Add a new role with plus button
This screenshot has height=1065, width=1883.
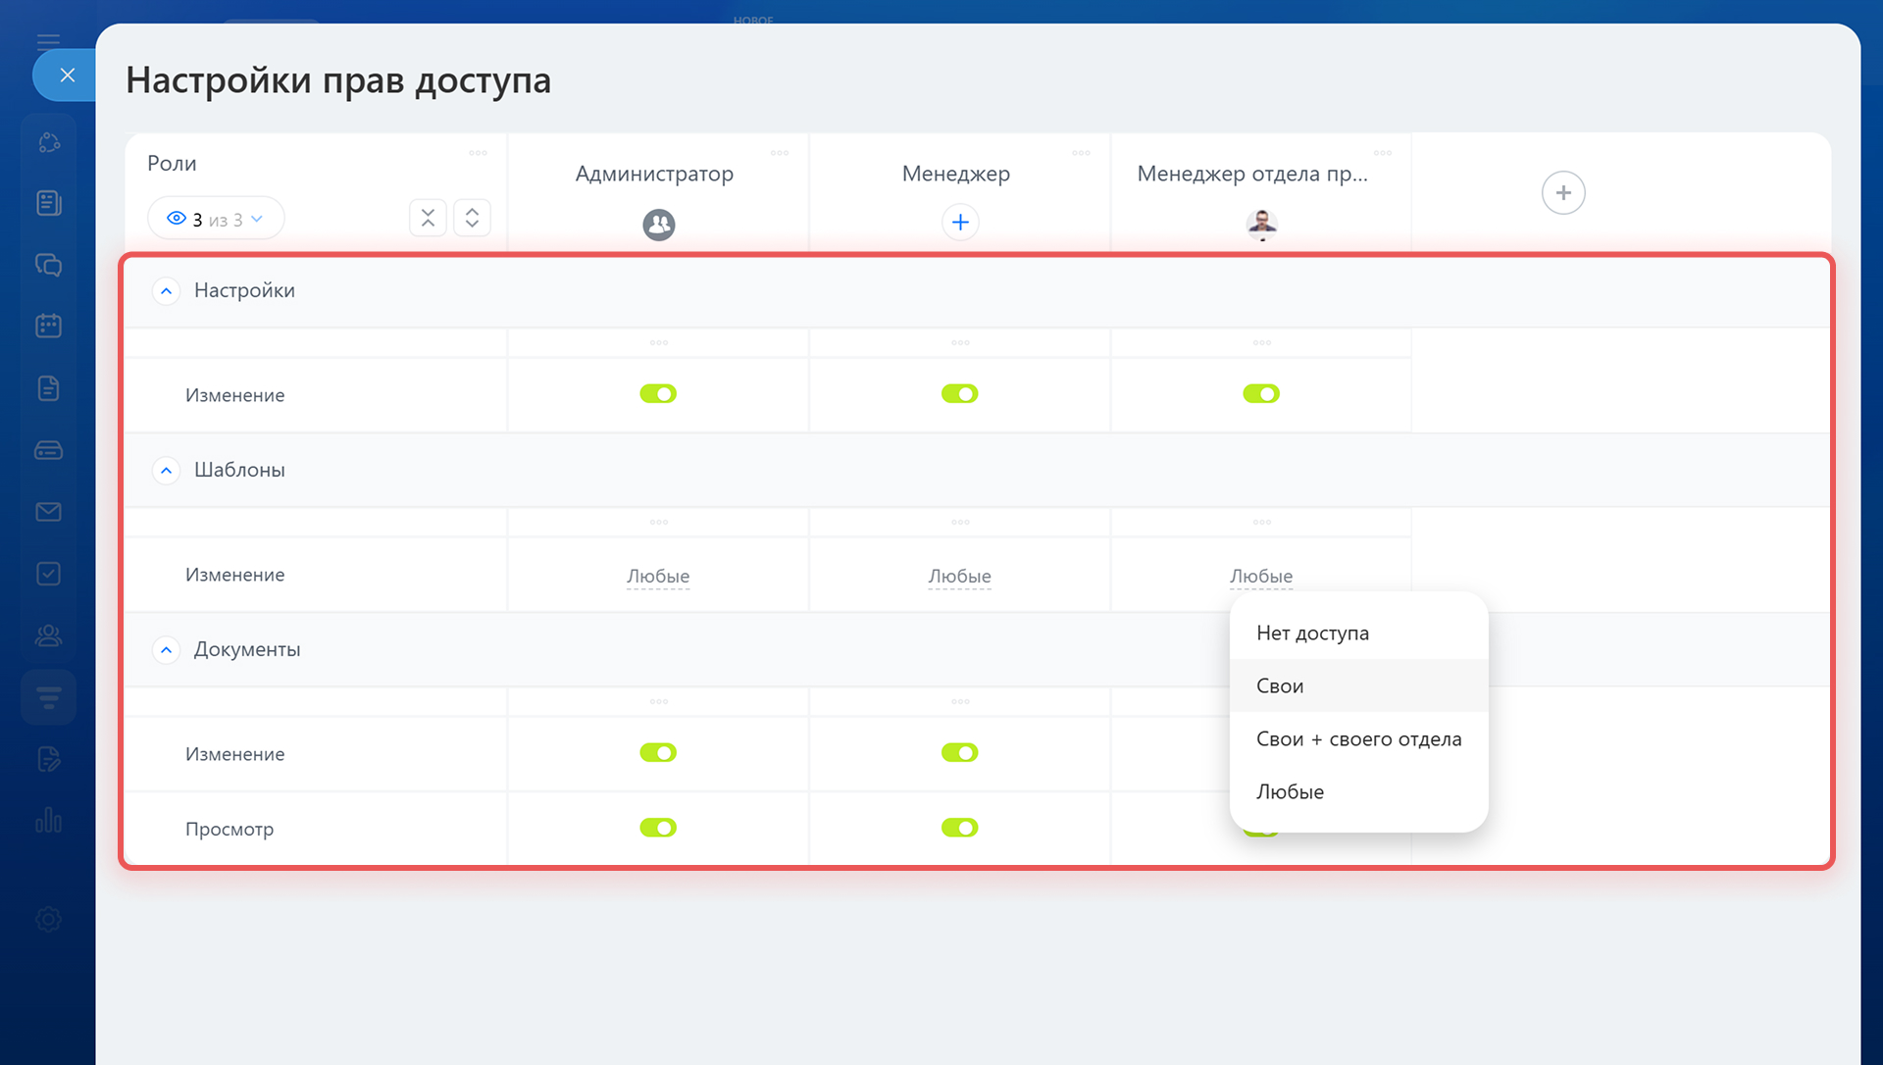(1562, 192)
